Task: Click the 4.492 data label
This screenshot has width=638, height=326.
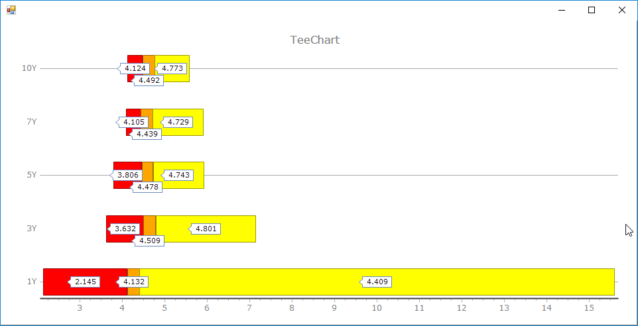Action: 149,80
